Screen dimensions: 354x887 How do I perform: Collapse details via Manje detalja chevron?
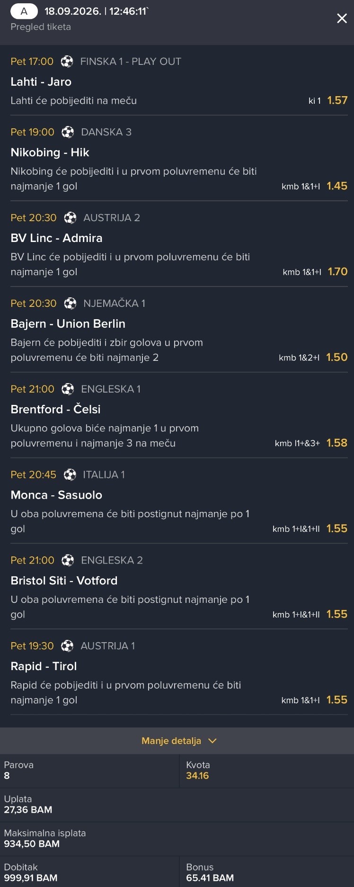pyautogui.click(x=212, y=741)
